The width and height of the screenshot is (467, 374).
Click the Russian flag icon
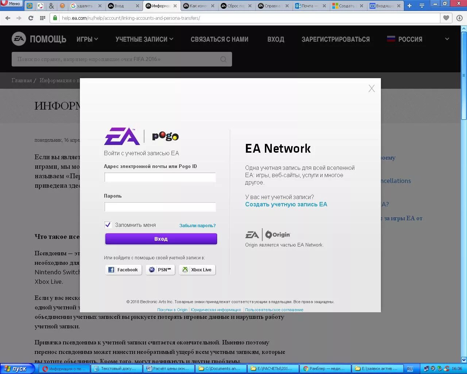(391, 39)
